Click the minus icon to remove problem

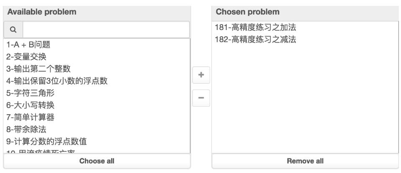(201, 98)
